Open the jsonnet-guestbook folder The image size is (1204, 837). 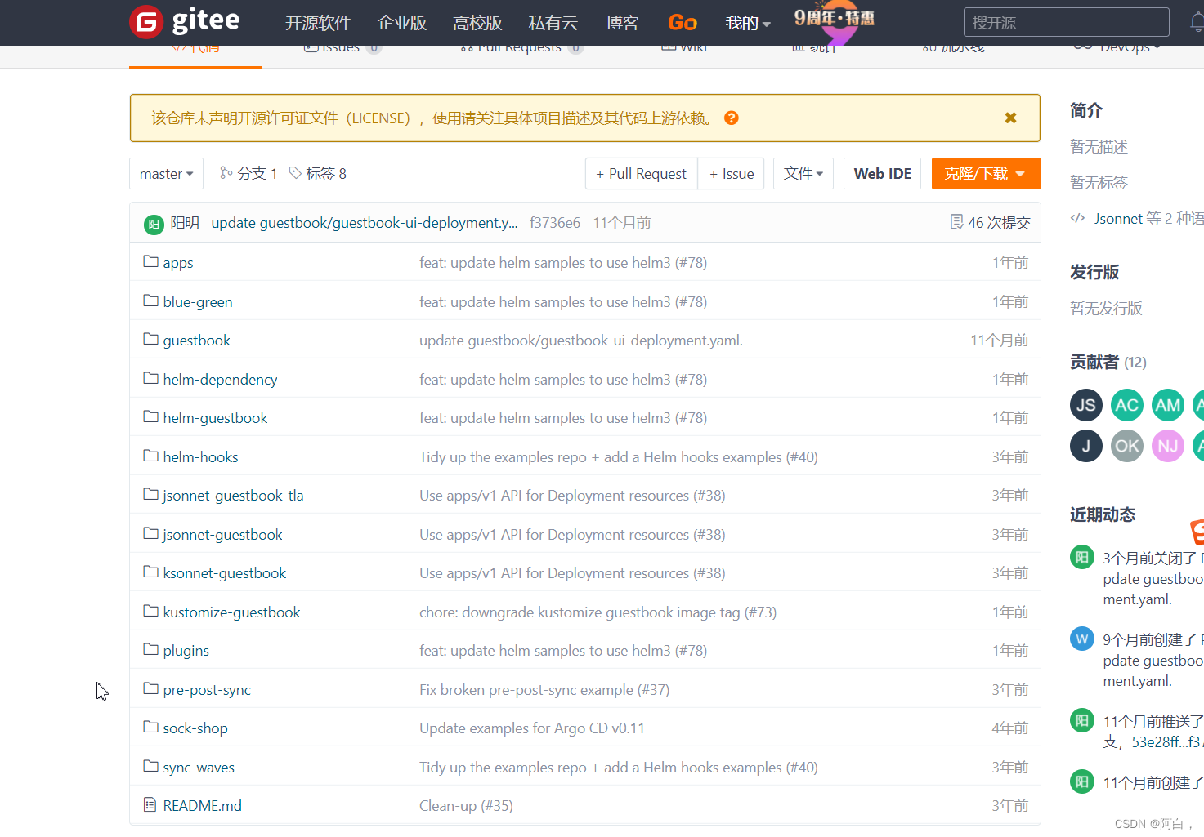(222, 534)
